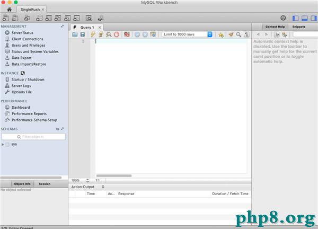Viewport: 318px width, 229px height.
Task: Click the Filter objects search field
Action: pos(33,137)
